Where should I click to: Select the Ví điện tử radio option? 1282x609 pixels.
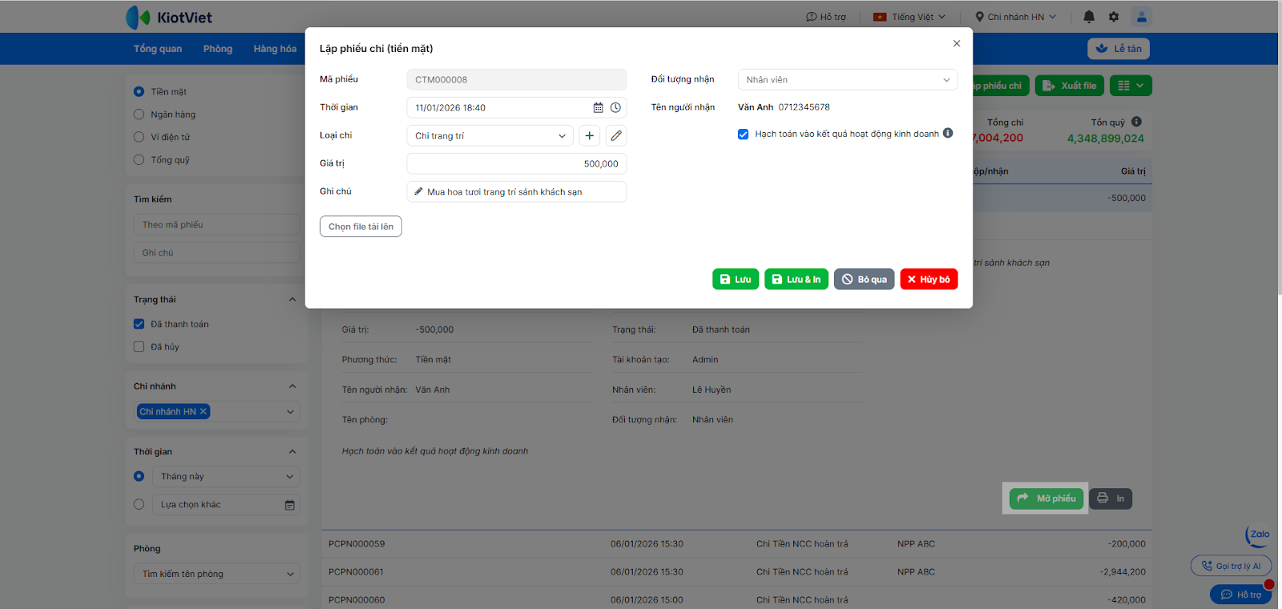coord(139,137)
